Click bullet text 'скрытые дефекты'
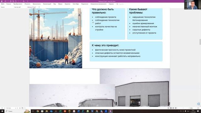This screenshot has height=113, width=201. (141, 30)
